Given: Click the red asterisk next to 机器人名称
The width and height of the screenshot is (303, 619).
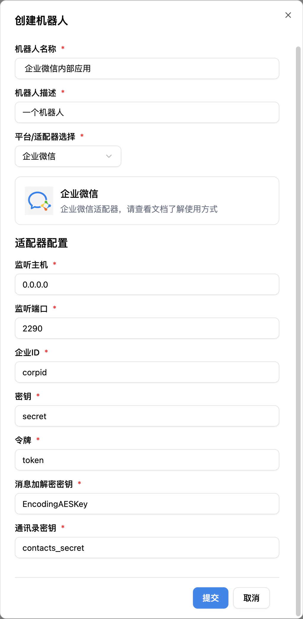Looking at the screenshot, I should (x=63, y=47).
